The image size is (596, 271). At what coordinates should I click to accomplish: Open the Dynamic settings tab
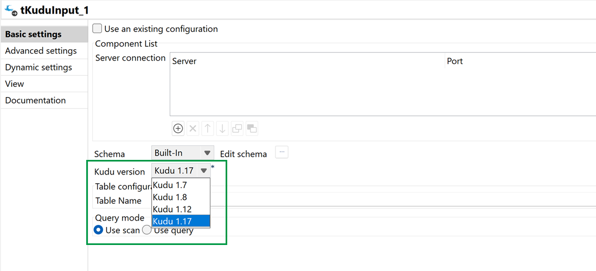tap(44, 67)
